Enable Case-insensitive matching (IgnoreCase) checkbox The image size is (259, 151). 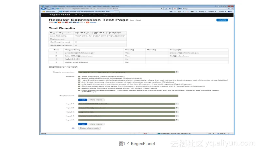[79, 76]
